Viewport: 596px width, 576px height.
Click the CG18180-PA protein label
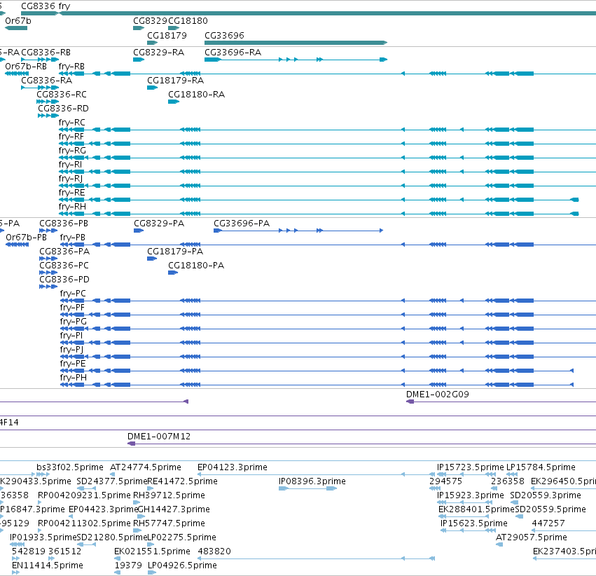tap(196, 266)
